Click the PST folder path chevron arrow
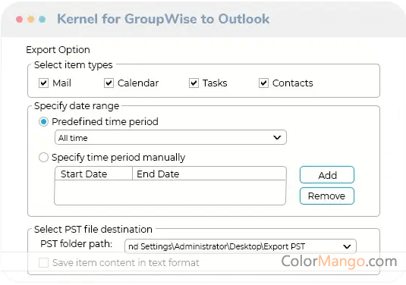This screenshot has width=406, height=285. 347,246
